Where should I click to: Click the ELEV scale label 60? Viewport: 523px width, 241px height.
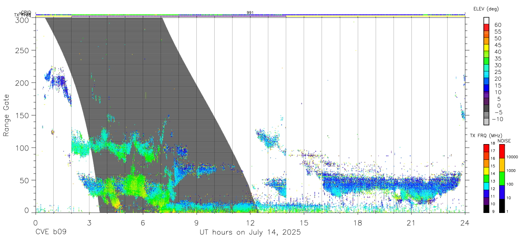tap(498, 25)
